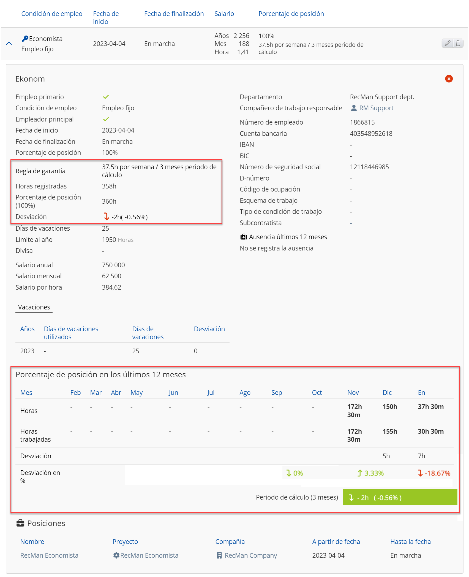Click the pencil edit icon for Economista
469x577 pixels.
click(447, 43)
